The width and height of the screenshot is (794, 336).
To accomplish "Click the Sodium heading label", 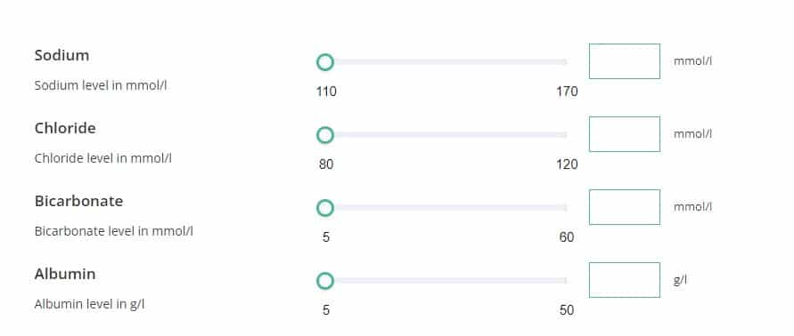I will (61, 55).
